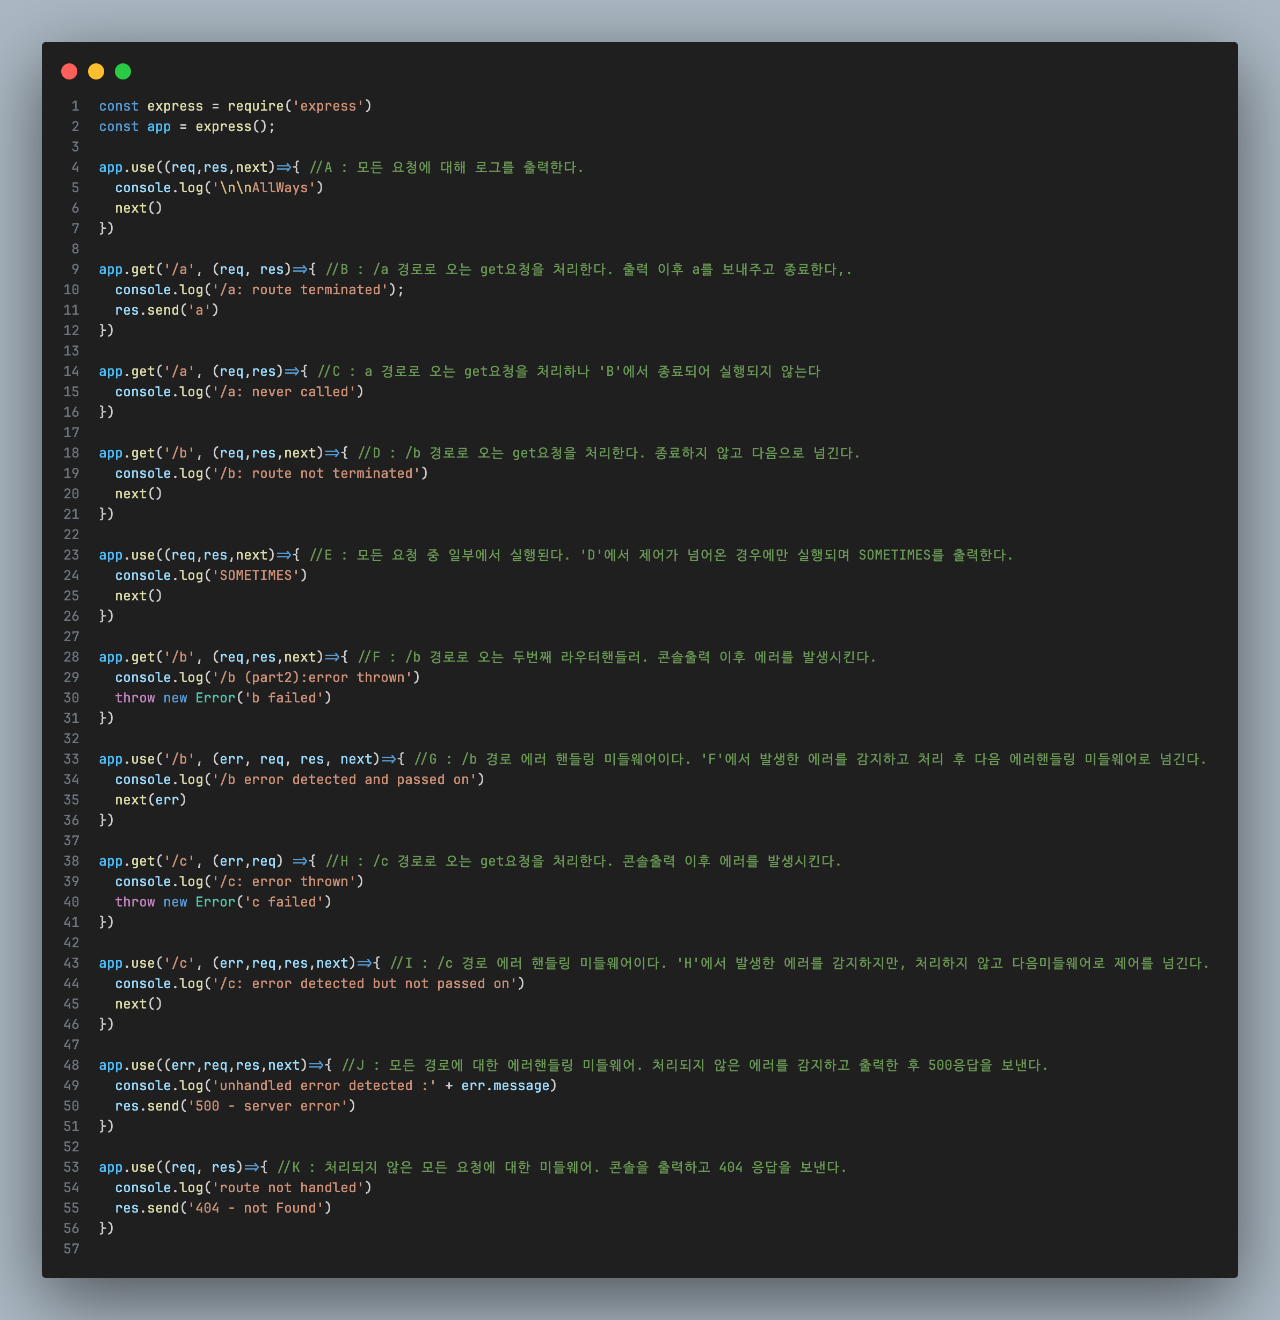Click line number 1 in the gutter
The width and height of the screenshot is (1280, 1320).
point(75,106)
